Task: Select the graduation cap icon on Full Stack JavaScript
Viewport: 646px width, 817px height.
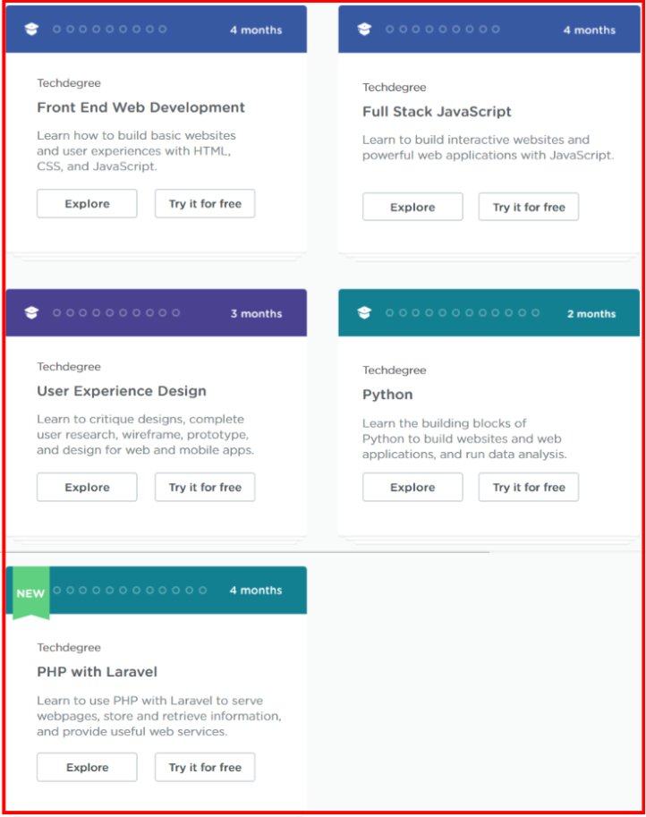Action: 364,28
